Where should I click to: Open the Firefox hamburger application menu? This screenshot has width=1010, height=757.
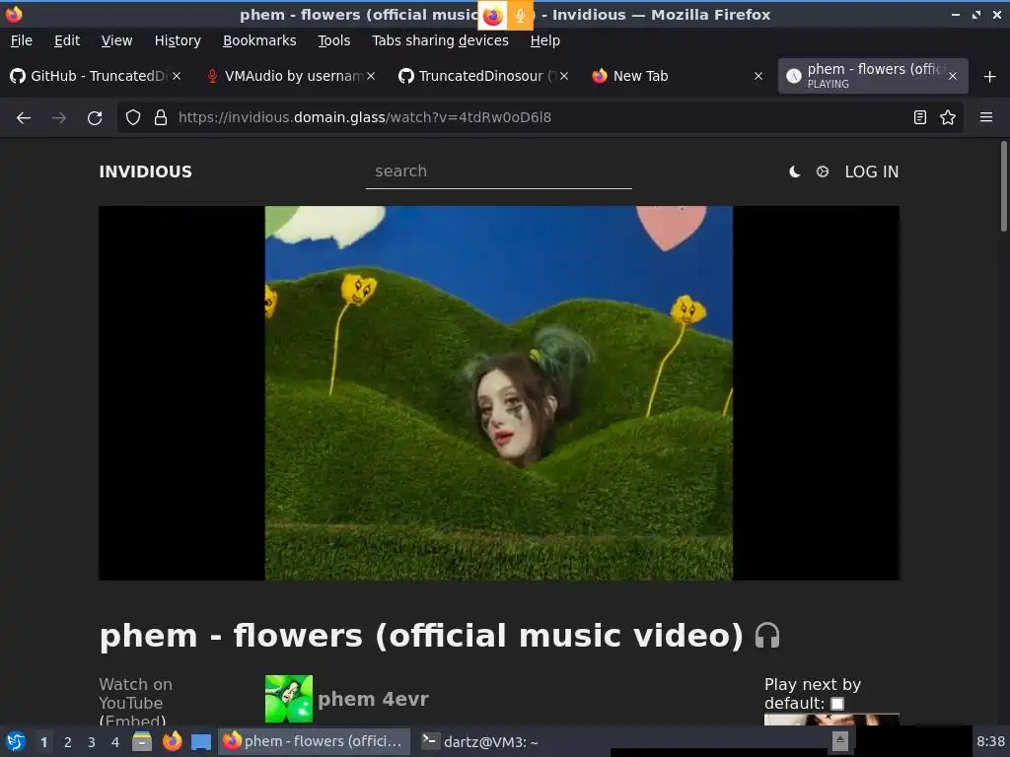click(986, 117)
